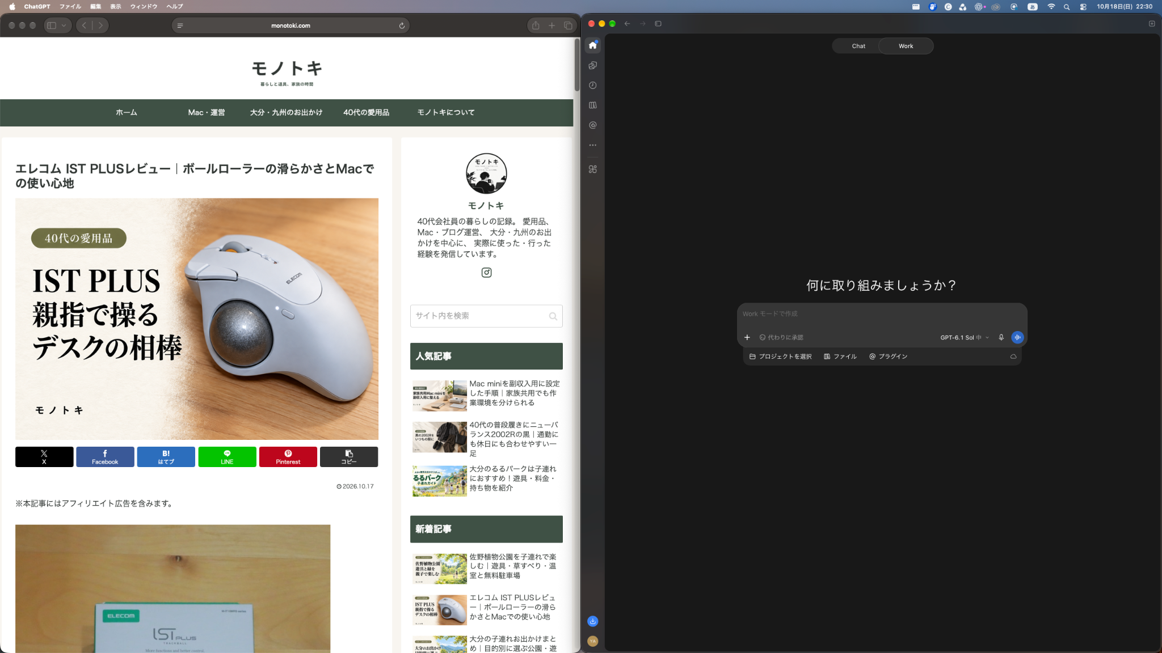Image resolution: width=1162 pixels, height=653 pixels.
Task: Select the Work tab
Action: [906, 46]
